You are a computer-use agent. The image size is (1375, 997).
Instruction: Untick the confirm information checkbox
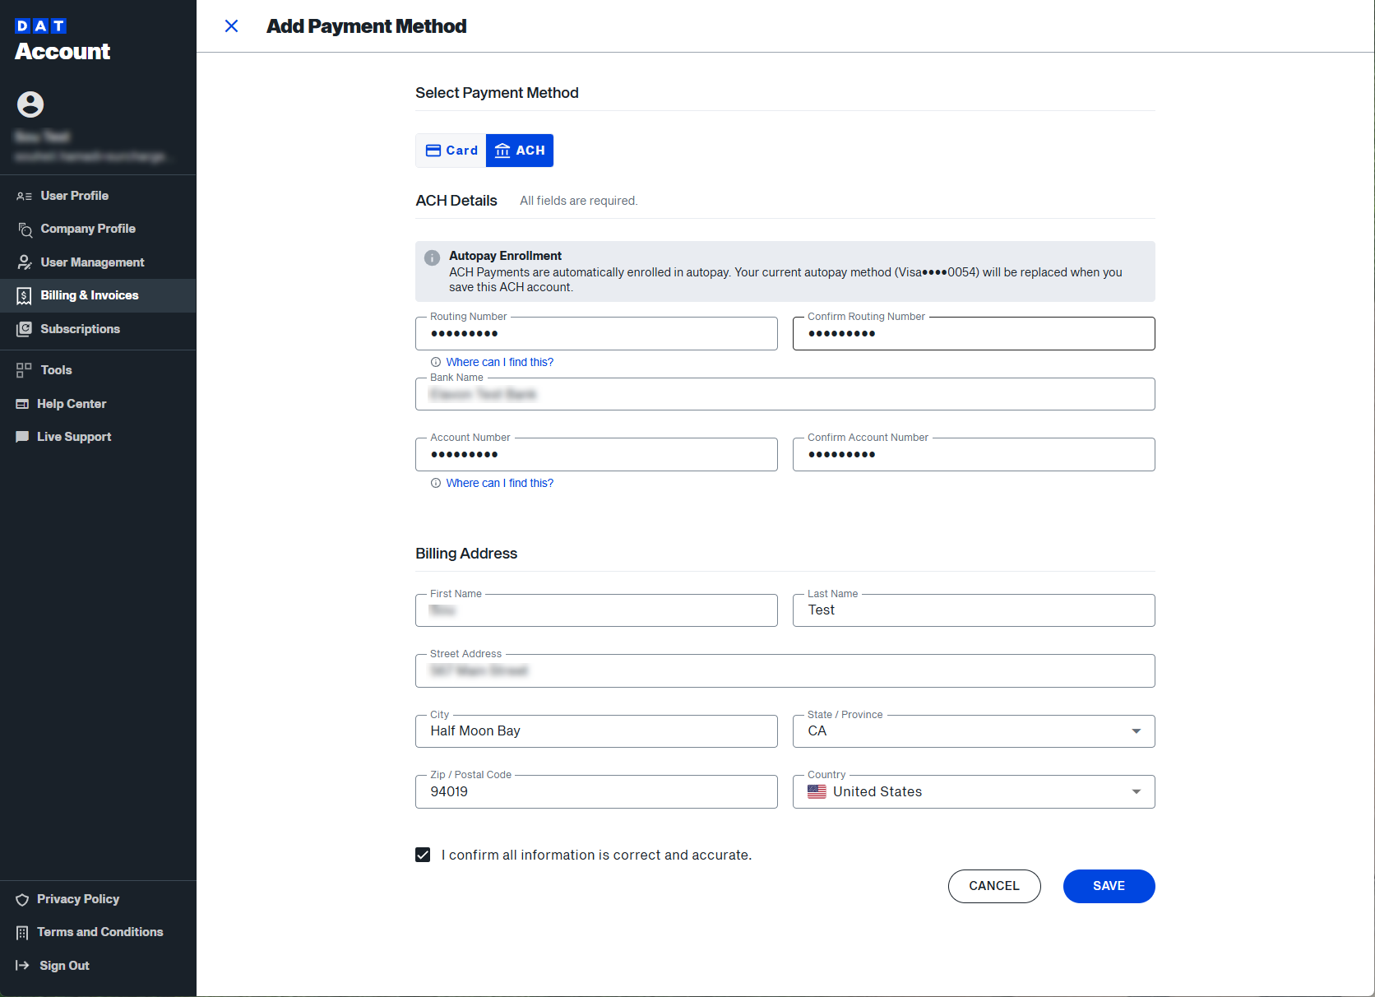pos(423,855)
